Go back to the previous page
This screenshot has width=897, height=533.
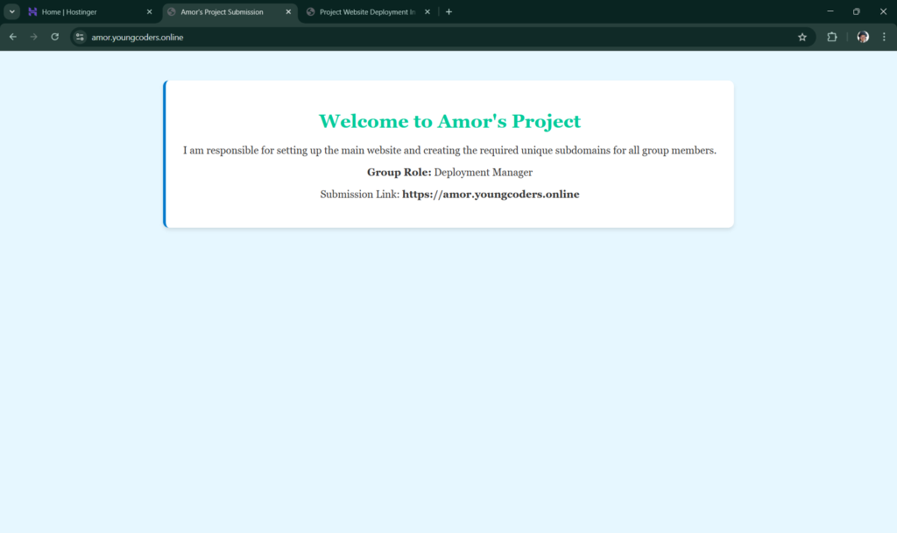click(x=12, y=37)
